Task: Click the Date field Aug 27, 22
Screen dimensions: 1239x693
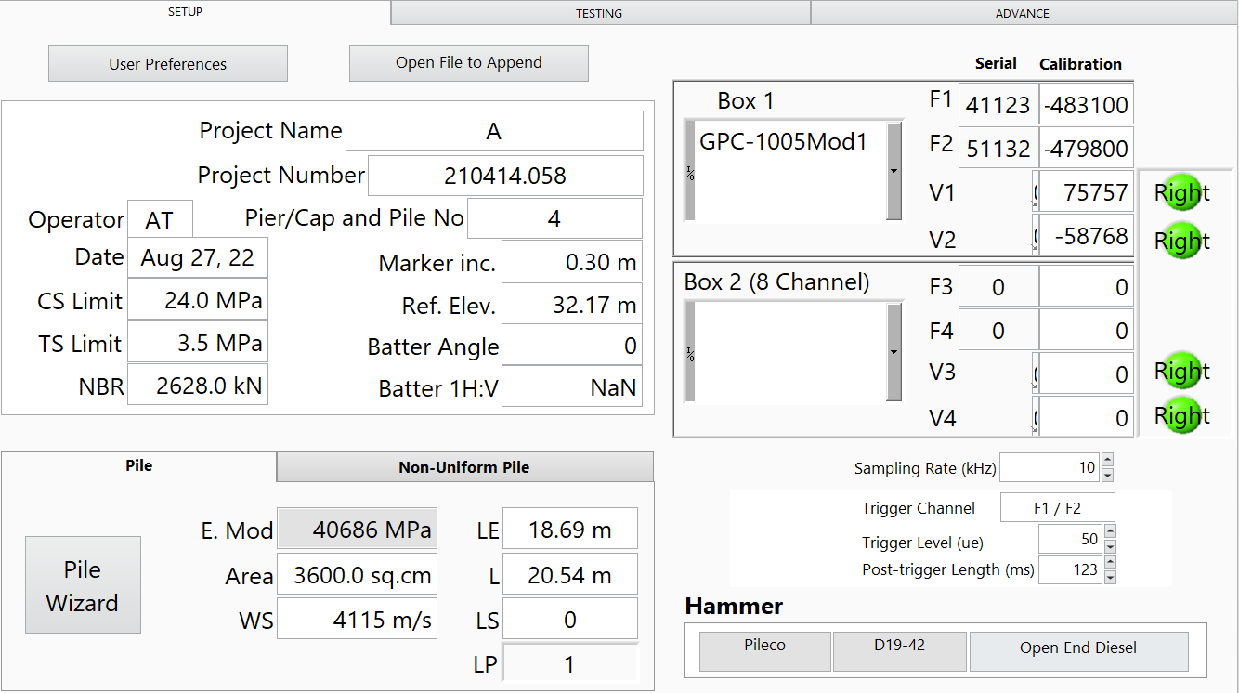Action: click(198, 257)
